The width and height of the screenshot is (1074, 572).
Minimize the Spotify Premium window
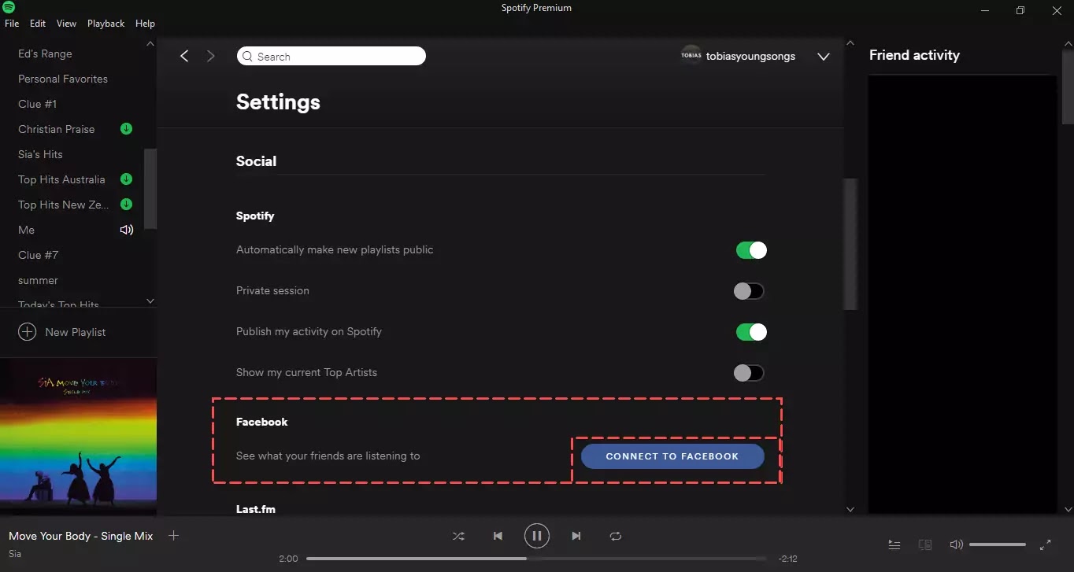click(984, 10)
